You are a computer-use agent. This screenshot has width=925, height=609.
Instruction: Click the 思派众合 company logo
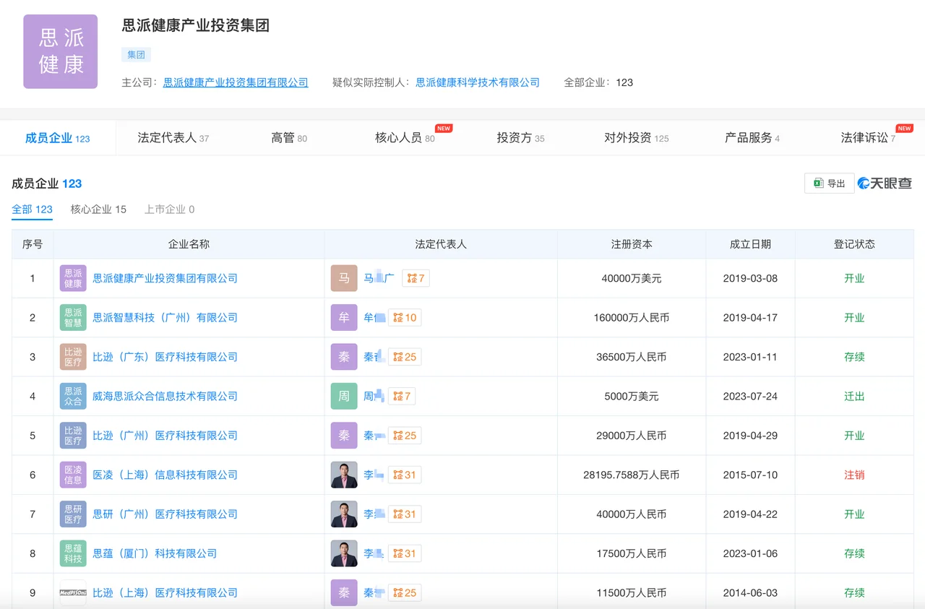(73, 396)
